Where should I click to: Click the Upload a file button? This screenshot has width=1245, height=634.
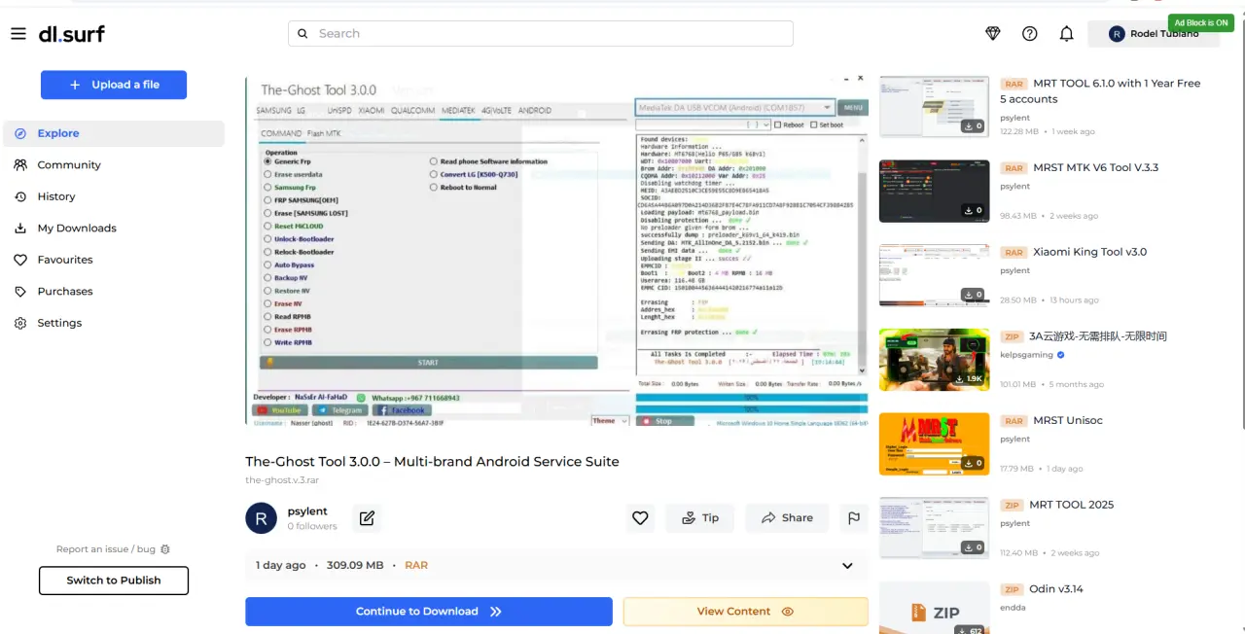(x=114, y=85)
